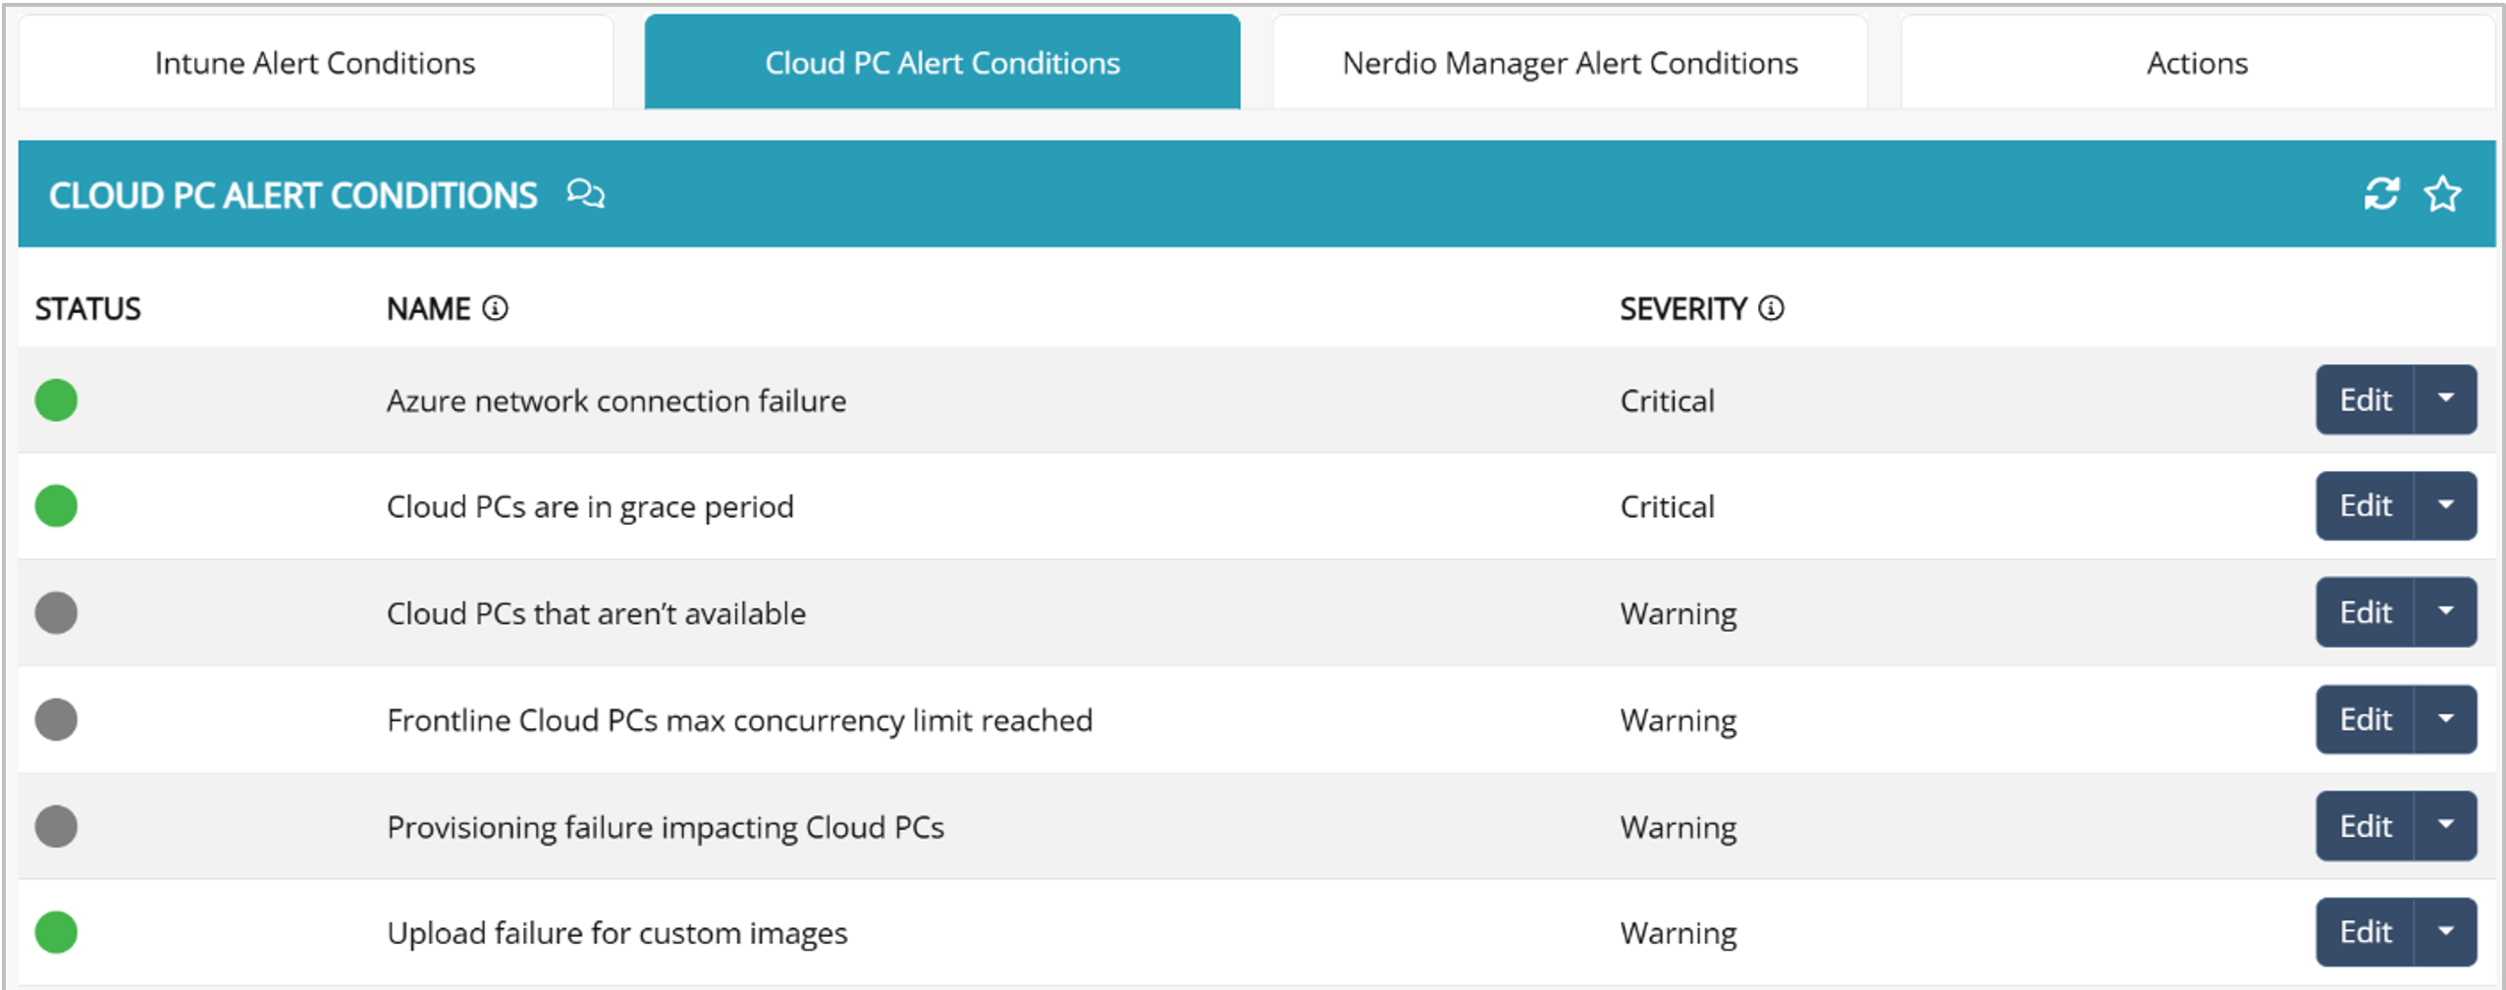Image resolution: width=2506 pixels, height=990 pixels.
Task: Click the refresh icon in header
Action: [2381, 193]
